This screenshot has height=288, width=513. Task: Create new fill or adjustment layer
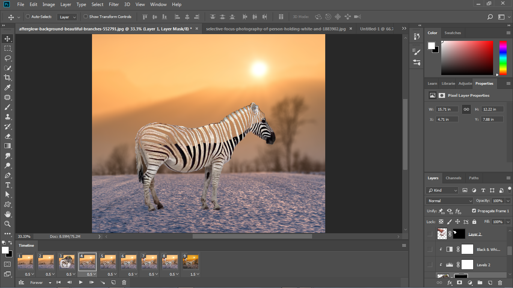point(469,283)
